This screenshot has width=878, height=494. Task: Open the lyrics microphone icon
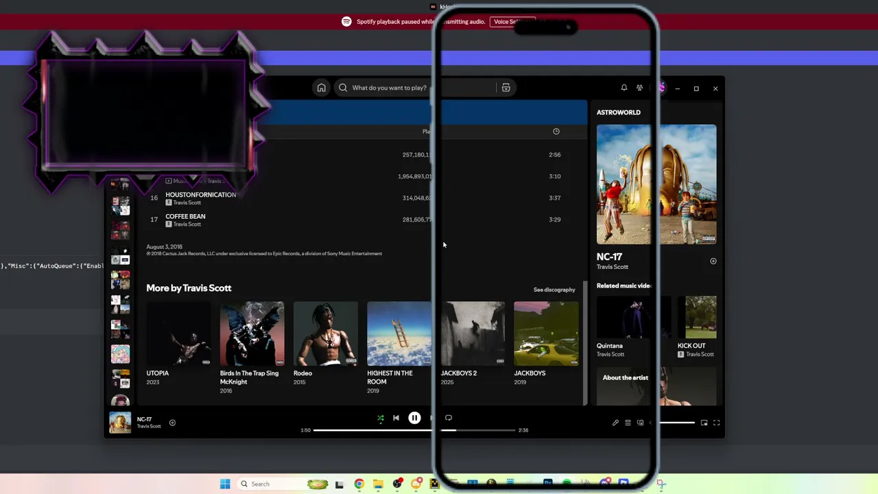click(615, 423)
